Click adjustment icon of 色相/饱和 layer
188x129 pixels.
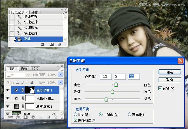point(16,98)
